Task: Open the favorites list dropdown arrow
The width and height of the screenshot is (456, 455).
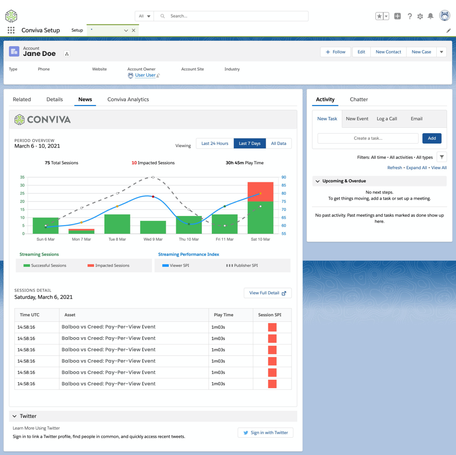Action: [386, 16]
